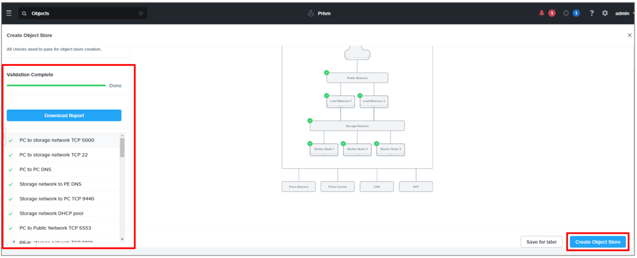Click the Create Object Store button

[x=598, y=242]
